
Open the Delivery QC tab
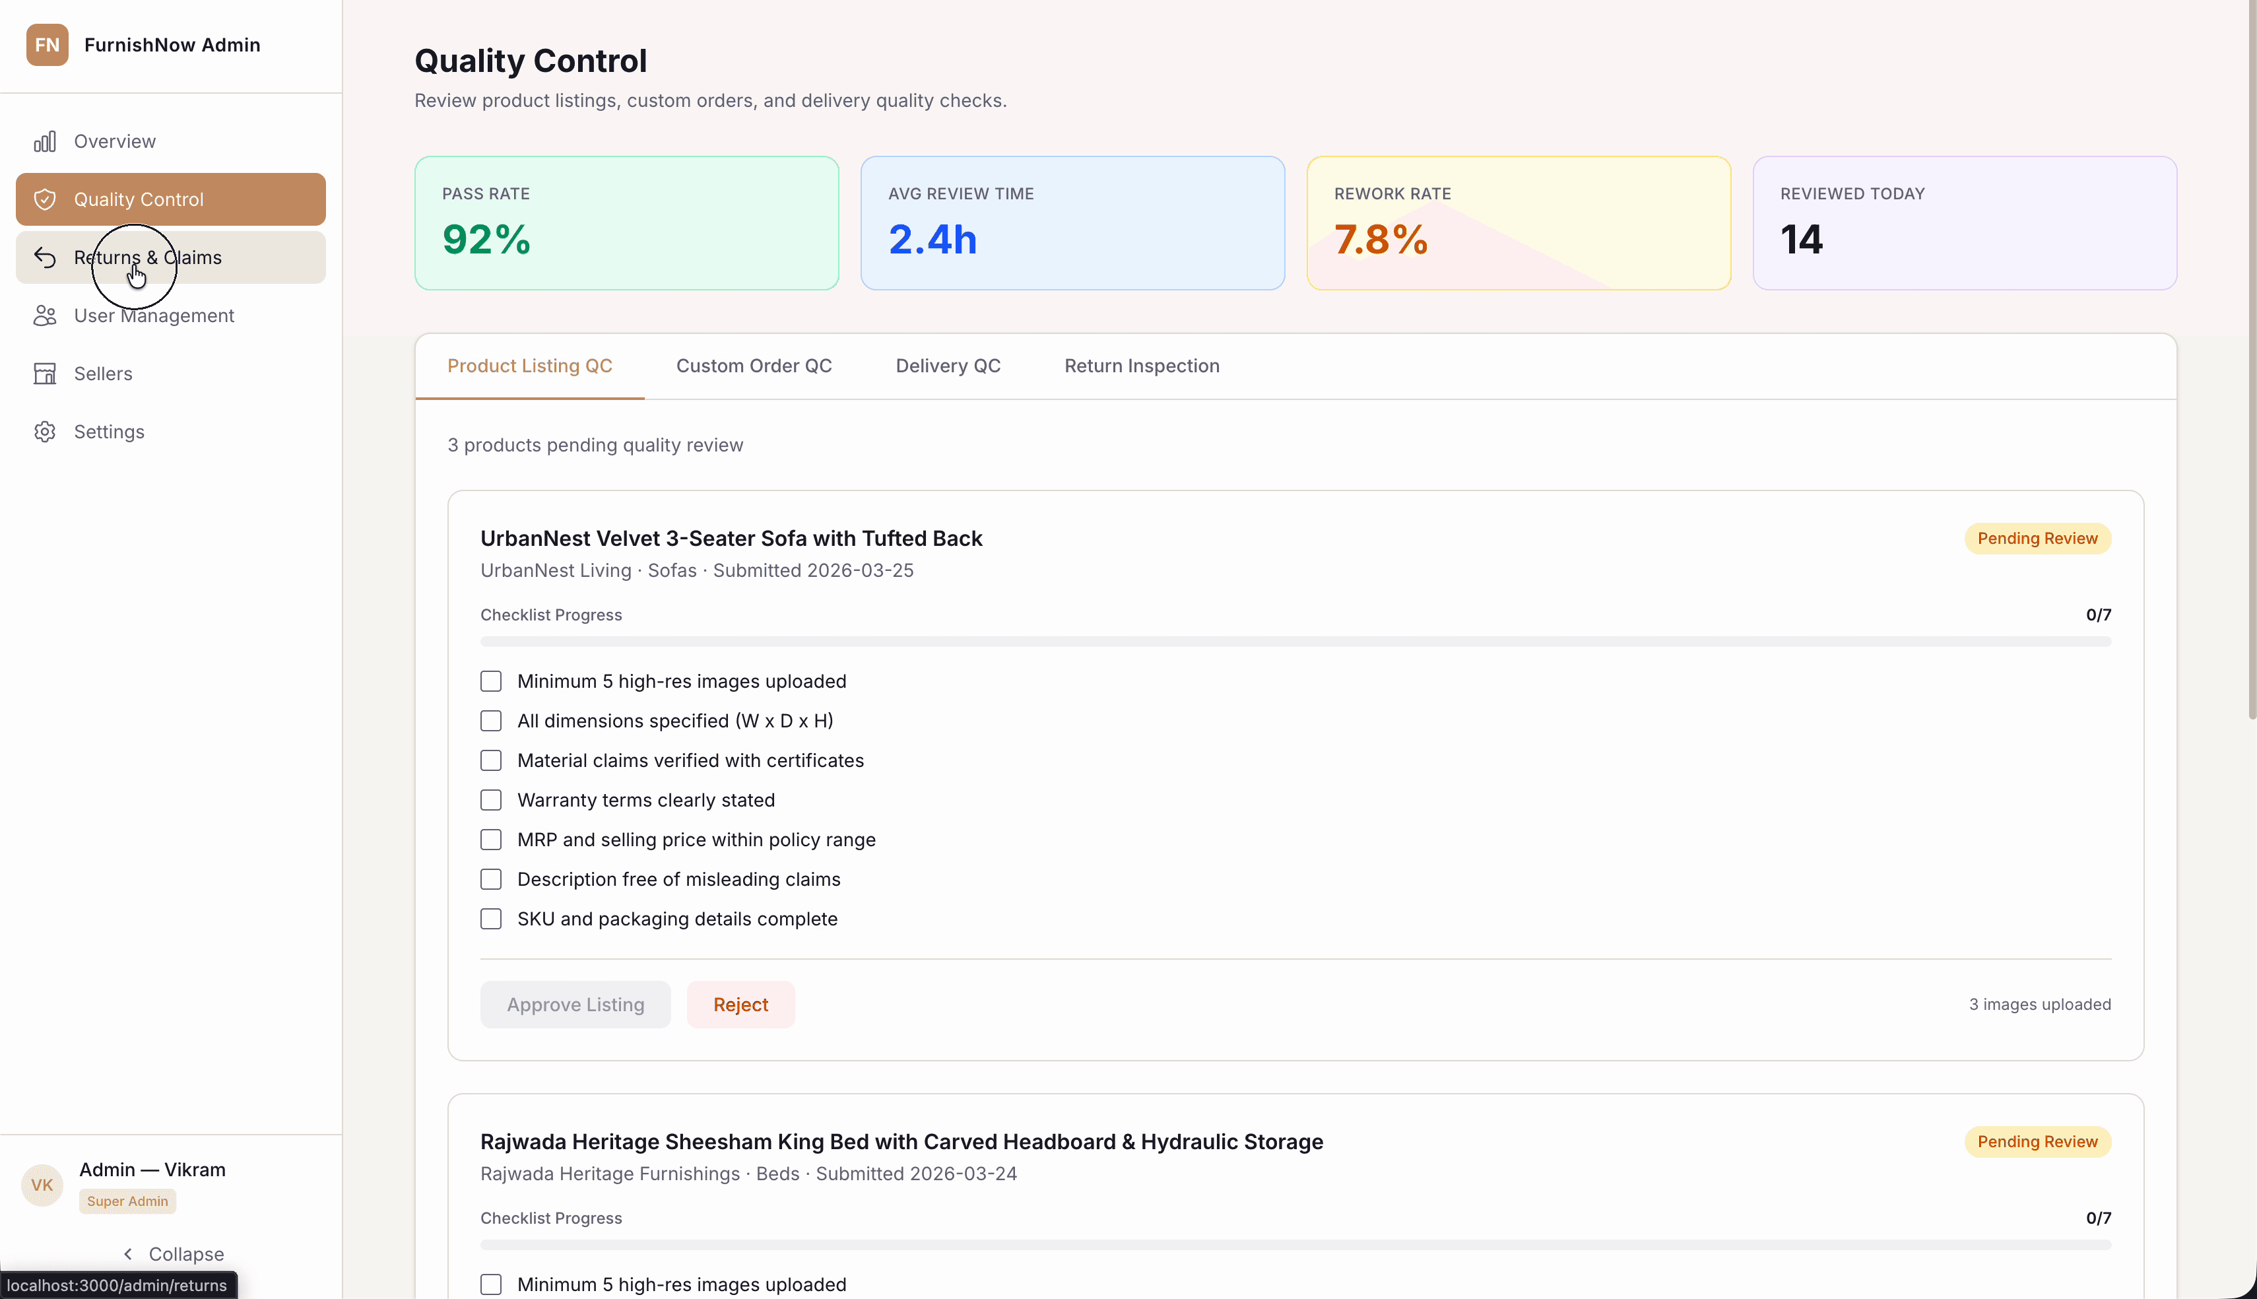(x=947, y=366)
